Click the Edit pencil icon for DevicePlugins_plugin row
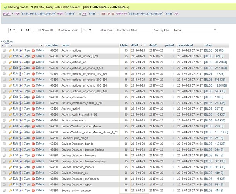Screen dimensions: 236x194 point(10,138)
